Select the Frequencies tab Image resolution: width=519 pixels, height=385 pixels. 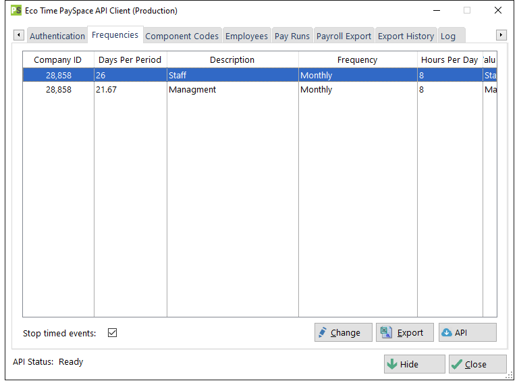115,35
